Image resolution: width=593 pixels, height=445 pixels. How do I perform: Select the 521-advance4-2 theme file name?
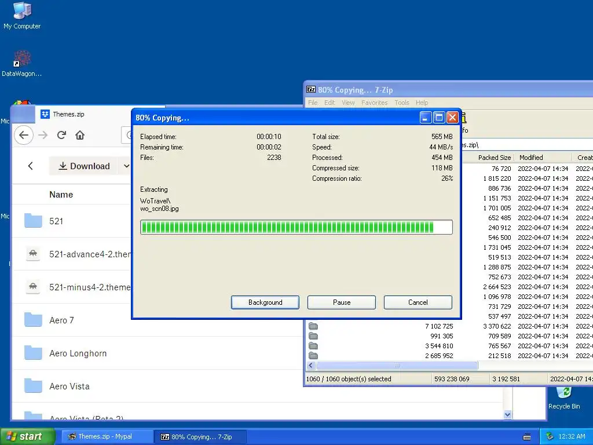click(90, 254)
